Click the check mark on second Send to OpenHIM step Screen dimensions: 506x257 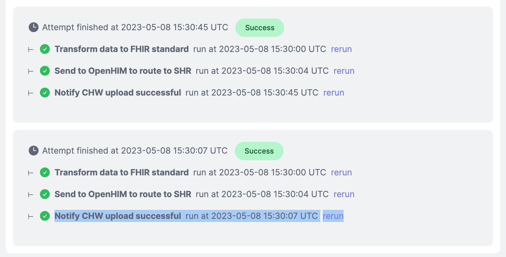point(45,194)
